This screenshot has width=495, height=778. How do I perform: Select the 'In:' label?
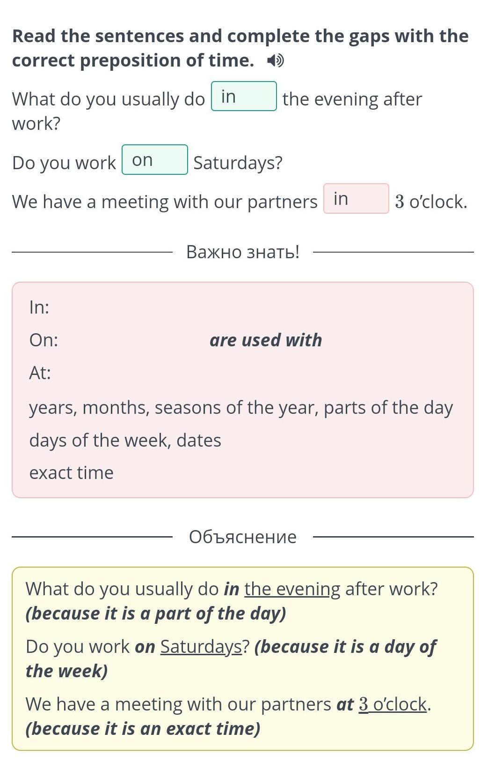coord(39,307)
